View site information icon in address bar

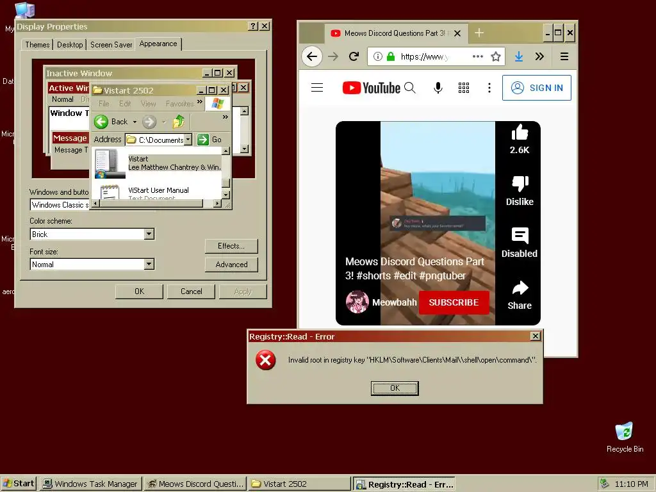377,56
